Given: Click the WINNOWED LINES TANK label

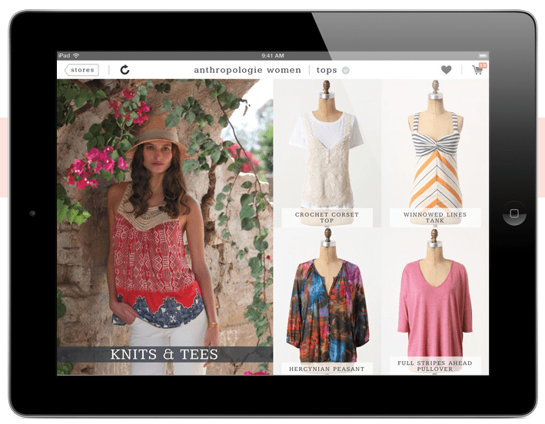Looking at the screenshot, I should pos(435,217).
